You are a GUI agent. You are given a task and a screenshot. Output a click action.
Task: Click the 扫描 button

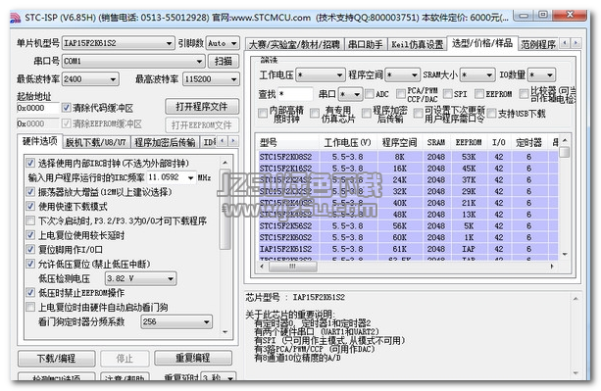pos(224,62)
